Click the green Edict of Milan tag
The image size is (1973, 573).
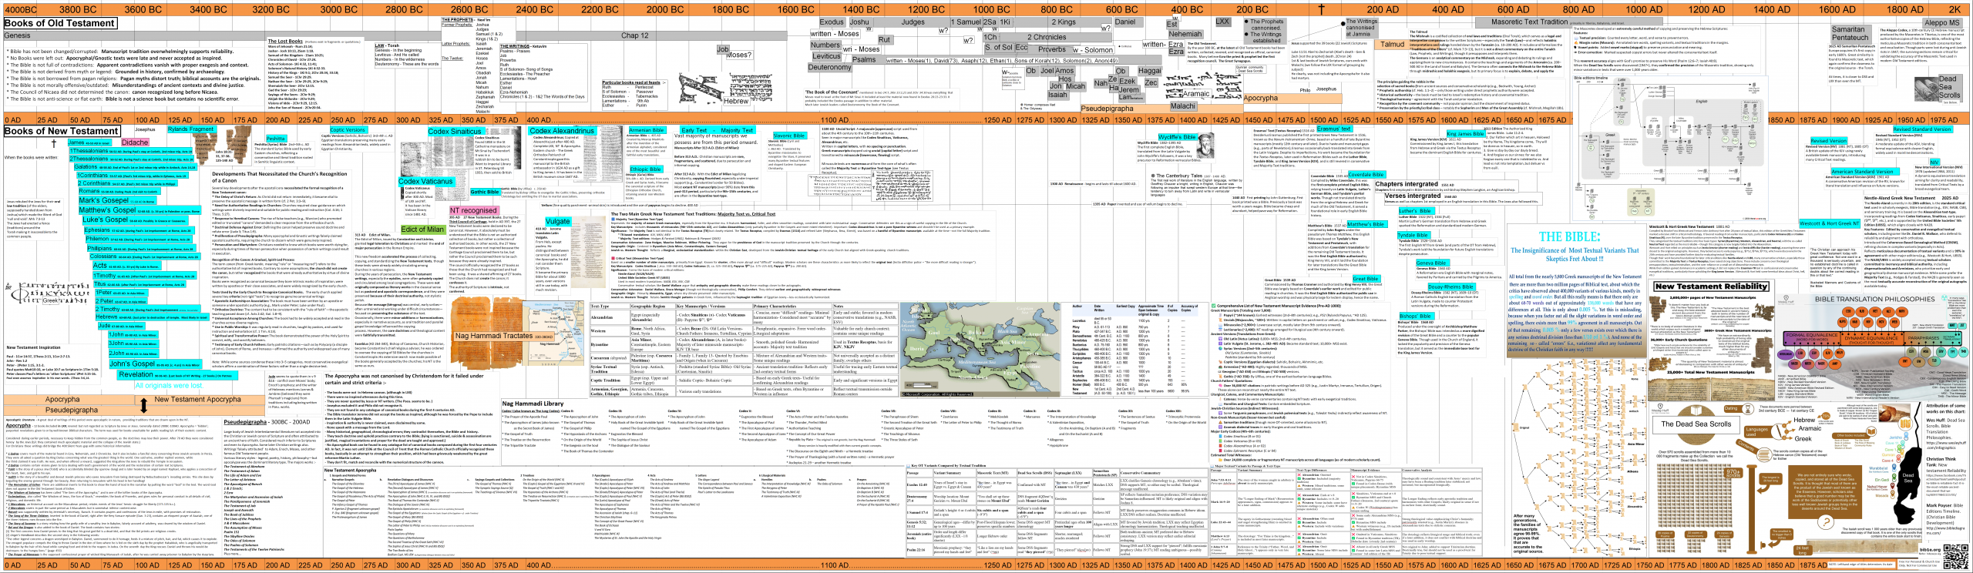click(x=422, y=229)
